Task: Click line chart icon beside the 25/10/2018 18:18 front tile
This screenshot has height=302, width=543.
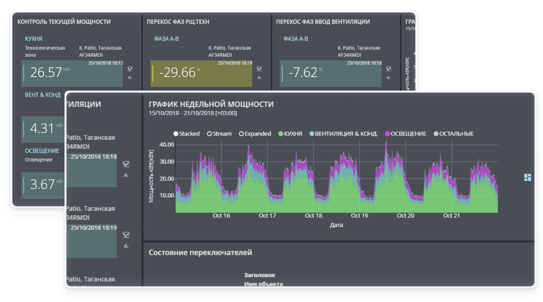Action: pos(126,164)
